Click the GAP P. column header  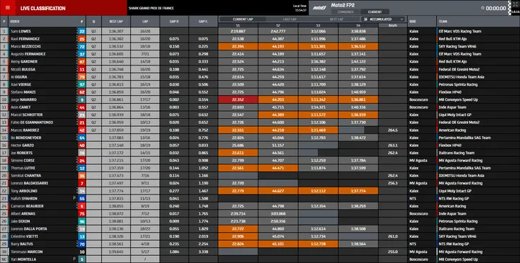point(174,22)
